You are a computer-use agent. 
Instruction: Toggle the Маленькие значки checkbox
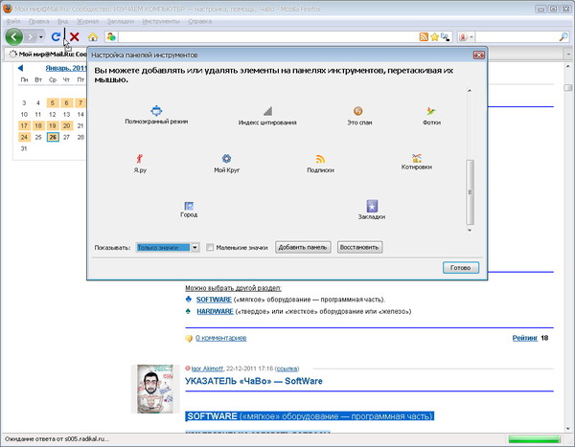click(x=210, y=247)
